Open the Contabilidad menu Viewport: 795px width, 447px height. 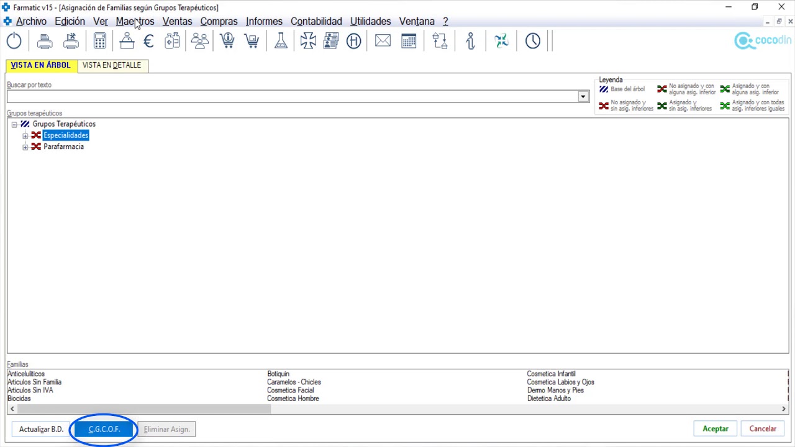pyautogui.click(x=316, y=21)
